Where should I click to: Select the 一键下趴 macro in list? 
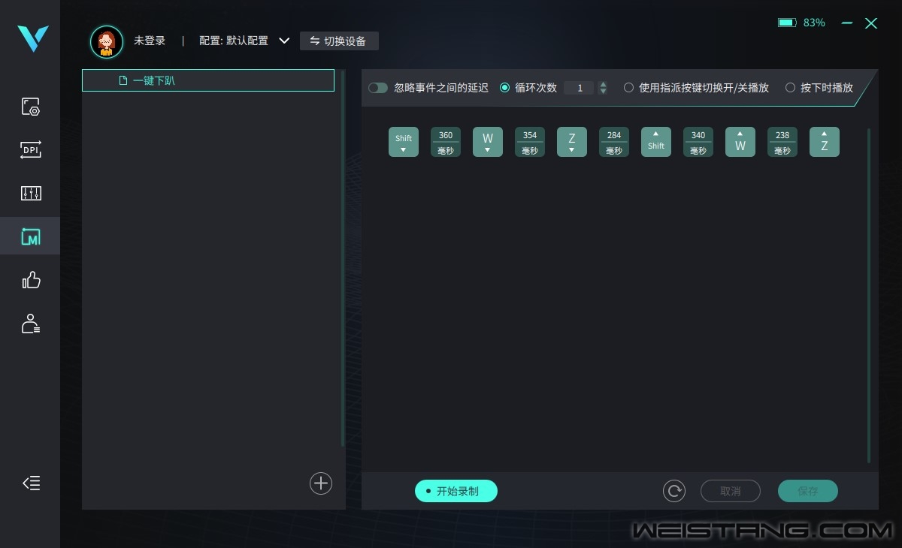pos(207,80)
